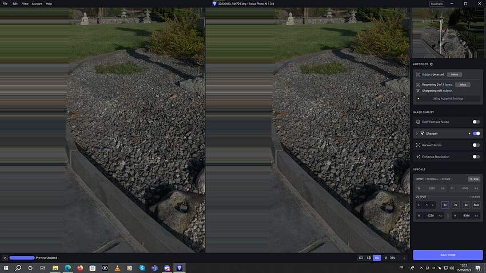Screen dimensions: 486x273
Task: Click the Sharpen filter icon
Action: tap(422, 134)
